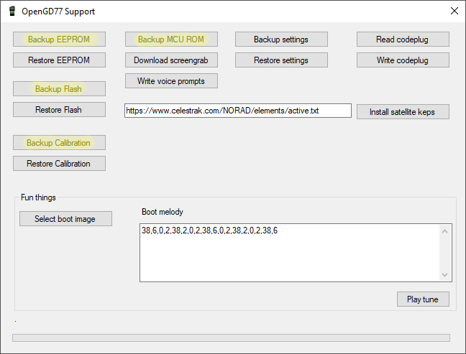Screen dimensions: 466x354
Task: Click the OpenGD77 radio icon in title bar
Action: click(12, 11)
